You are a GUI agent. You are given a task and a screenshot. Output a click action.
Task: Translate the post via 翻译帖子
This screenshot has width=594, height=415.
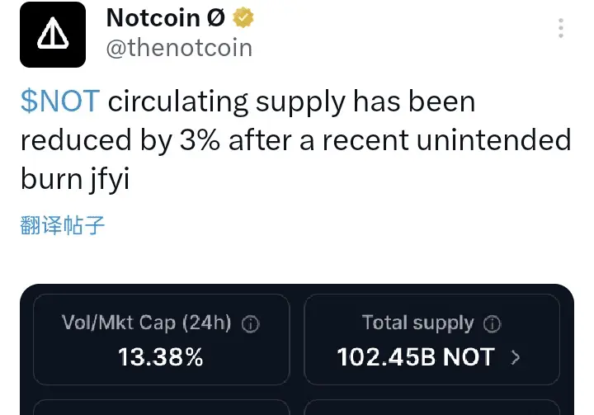pos(62,225)
